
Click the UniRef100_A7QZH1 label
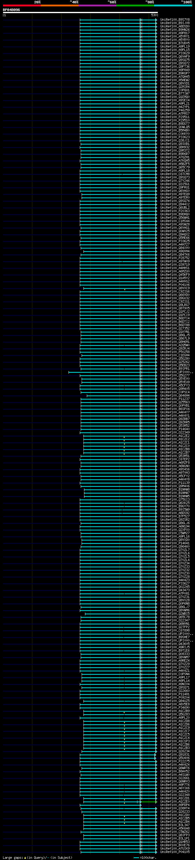point(175,157)
